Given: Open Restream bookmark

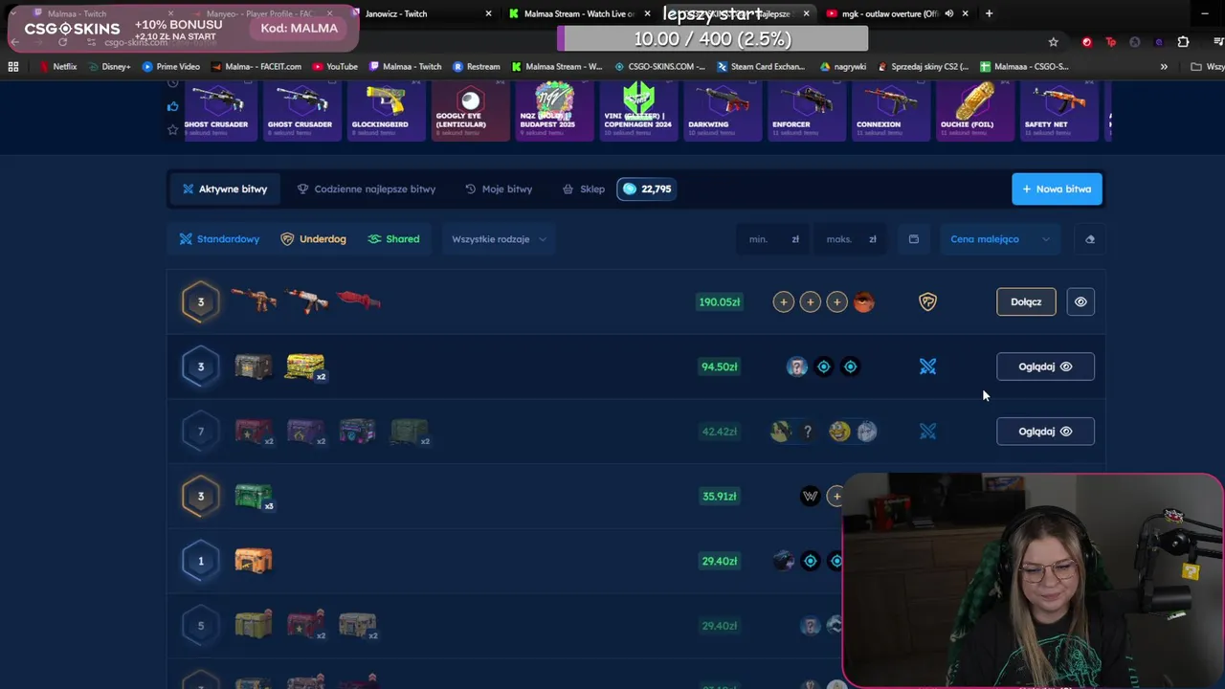Looking at the screenshot, I should 477,67.
